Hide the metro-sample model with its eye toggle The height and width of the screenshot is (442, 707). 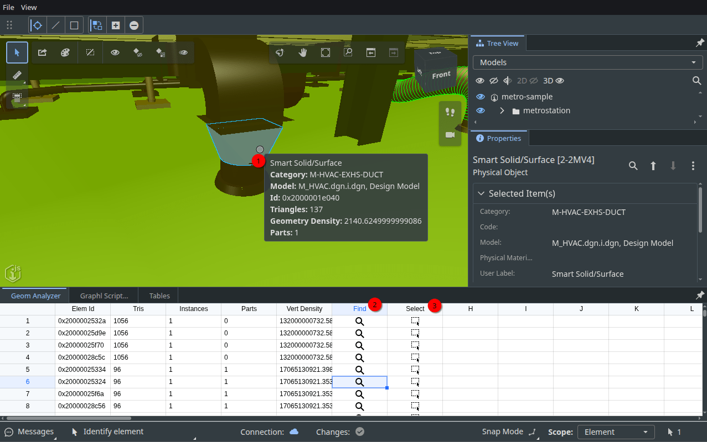pyautogui.click(x=480, y=97)
